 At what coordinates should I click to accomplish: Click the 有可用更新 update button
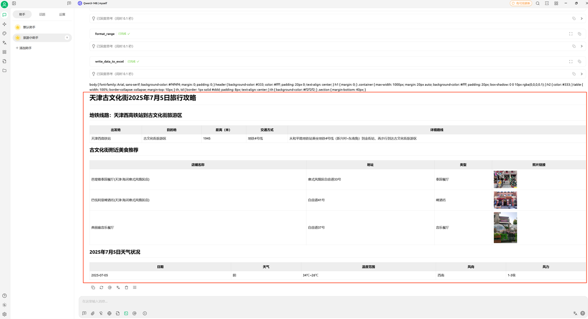[520, 3]
